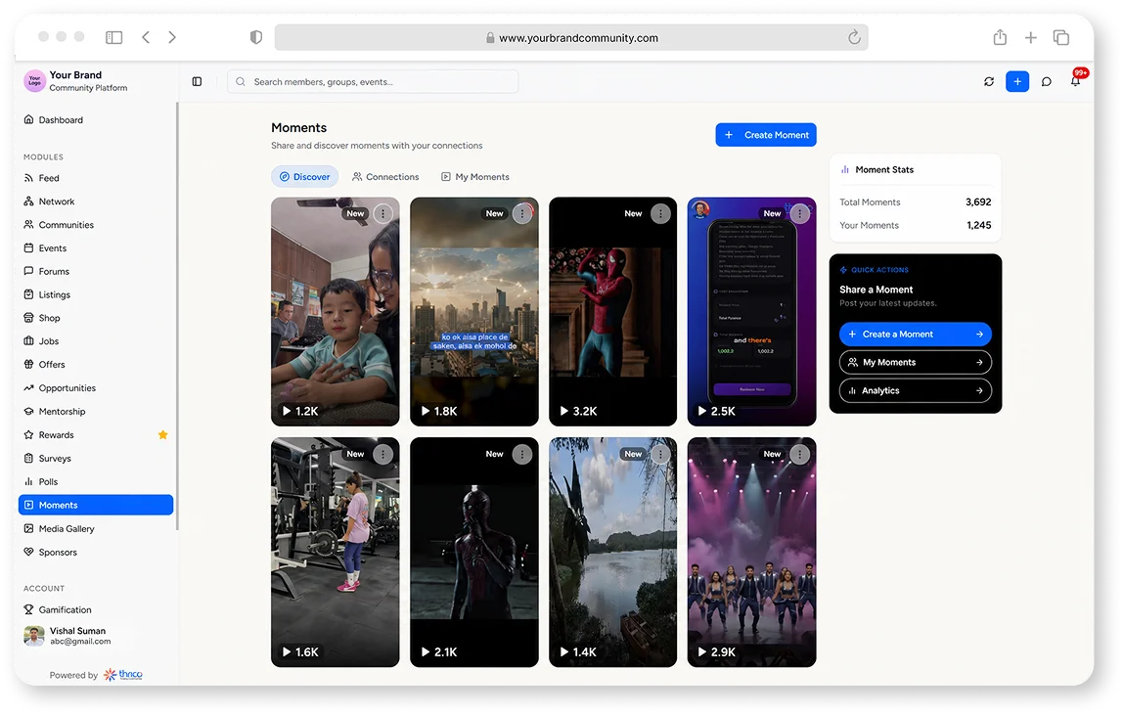
Task: Toggle the browser sidebar panel icon
Action: click(114, 37)
